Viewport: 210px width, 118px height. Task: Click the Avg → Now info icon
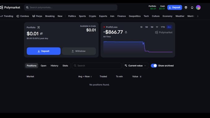pos(91,77)
